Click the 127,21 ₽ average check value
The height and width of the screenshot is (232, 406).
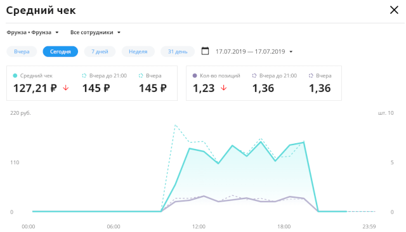(x=35, y=88)
